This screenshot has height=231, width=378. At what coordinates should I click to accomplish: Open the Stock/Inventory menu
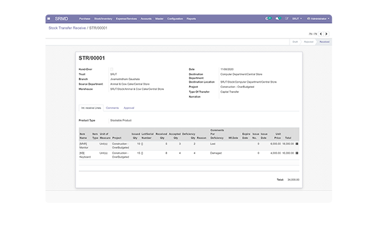(103, 19)
